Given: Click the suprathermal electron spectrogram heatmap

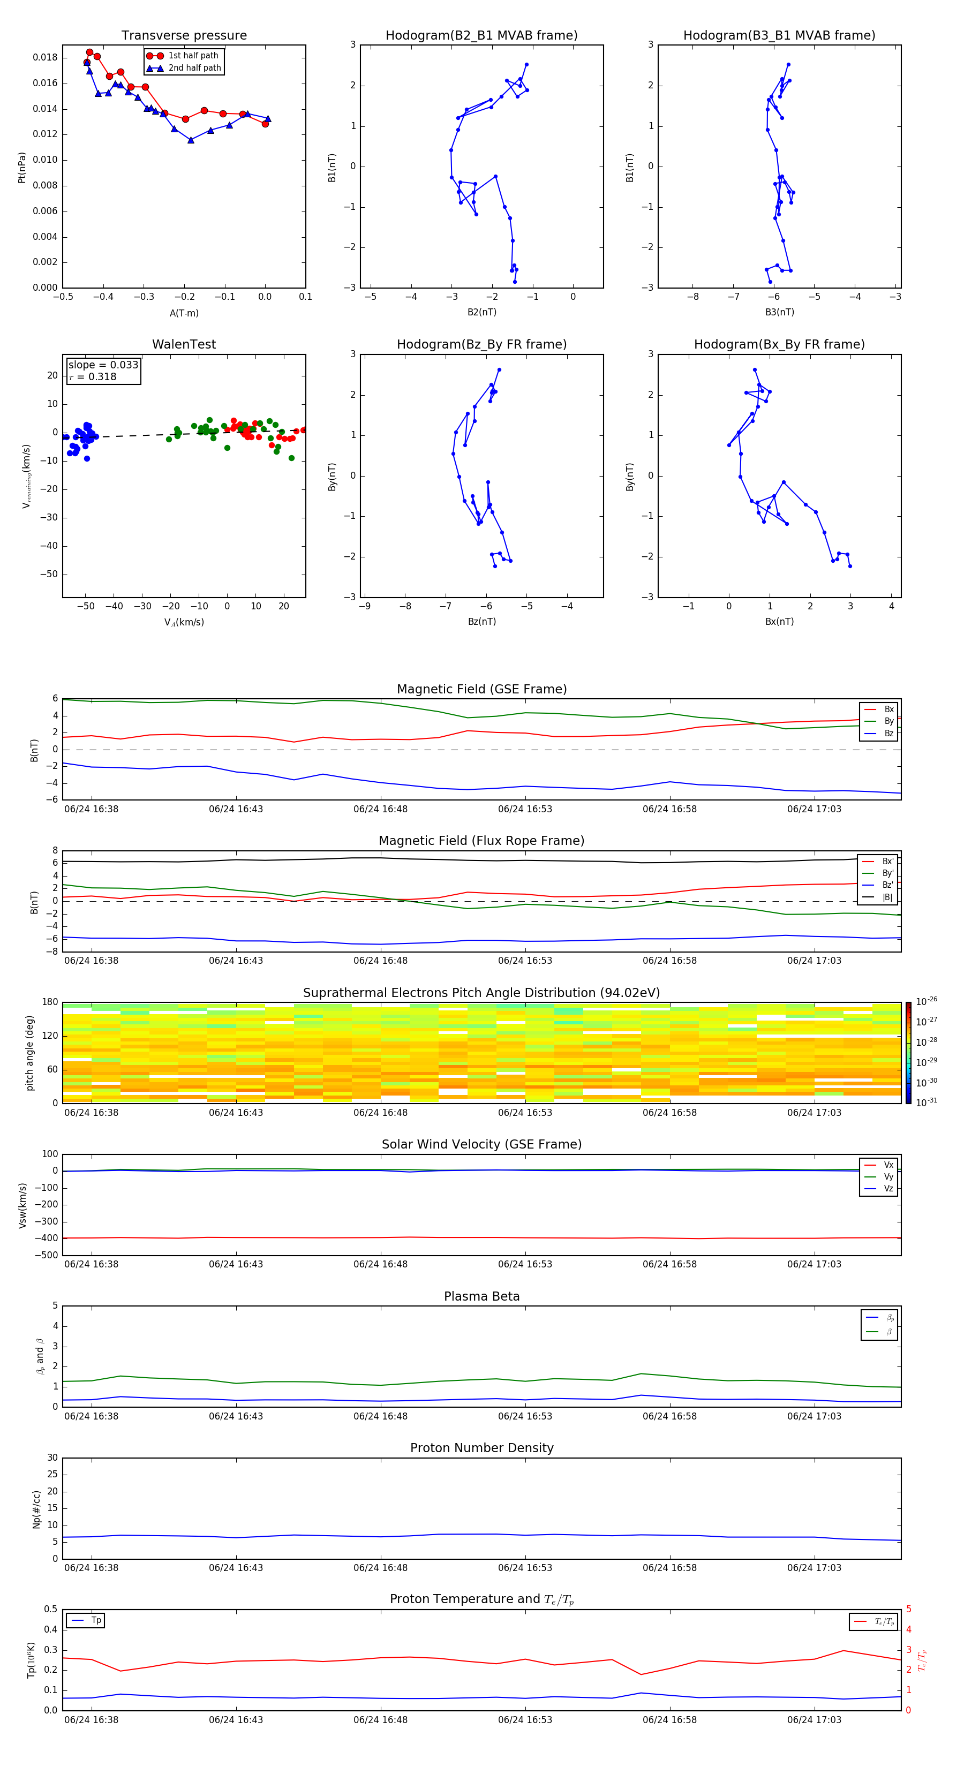Looking at the screenshot, I should click(481, 1053).
